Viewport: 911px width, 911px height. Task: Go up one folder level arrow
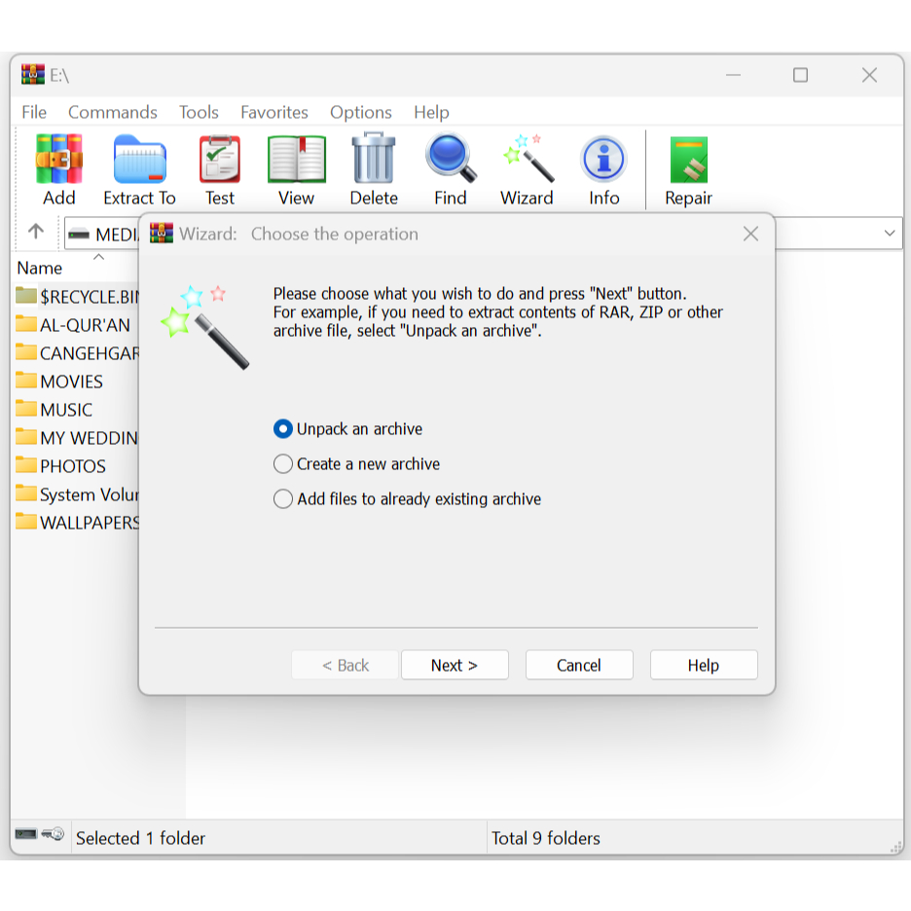[x=36, y=232]
